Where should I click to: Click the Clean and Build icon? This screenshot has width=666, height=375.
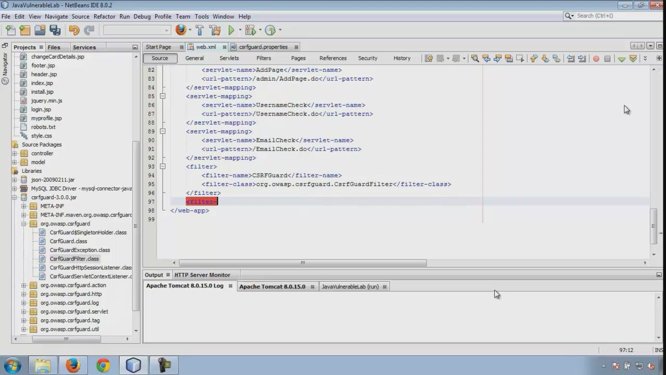[x=215, y=30]
